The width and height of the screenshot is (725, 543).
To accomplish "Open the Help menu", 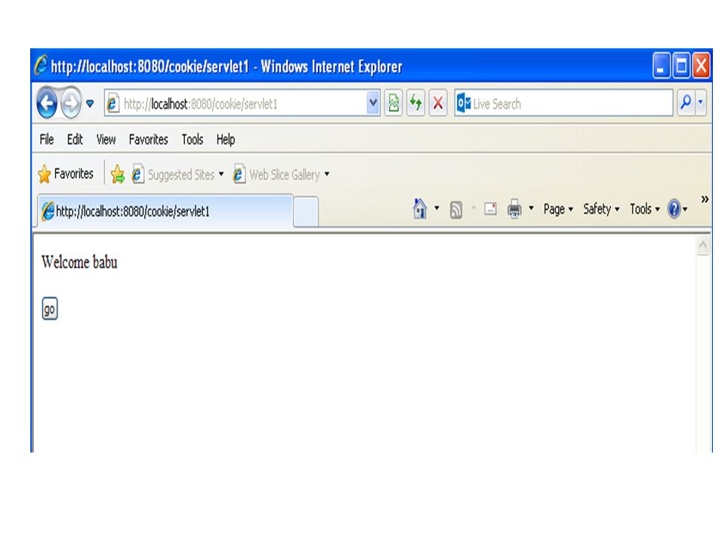I will tap(225, 140).
